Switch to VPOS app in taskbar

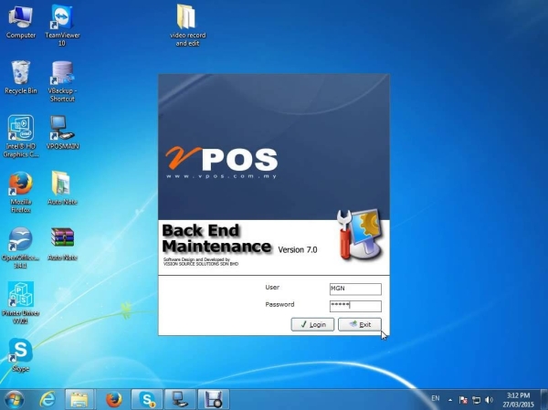click(x=180, y=399)
